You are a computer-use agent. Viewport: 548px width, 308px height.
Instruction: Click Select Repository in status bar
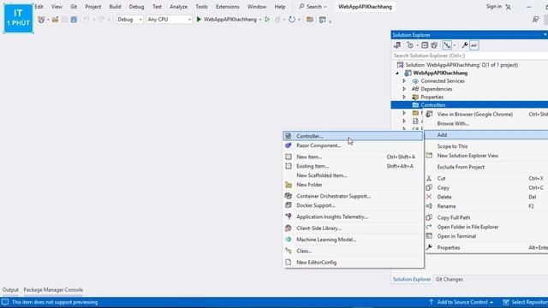click(526, 302)
